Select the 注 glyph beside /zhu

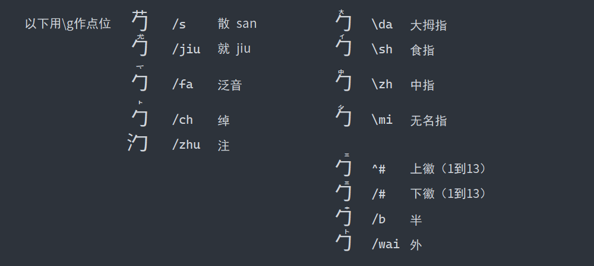pyautogui.click(x=138, y=143)
